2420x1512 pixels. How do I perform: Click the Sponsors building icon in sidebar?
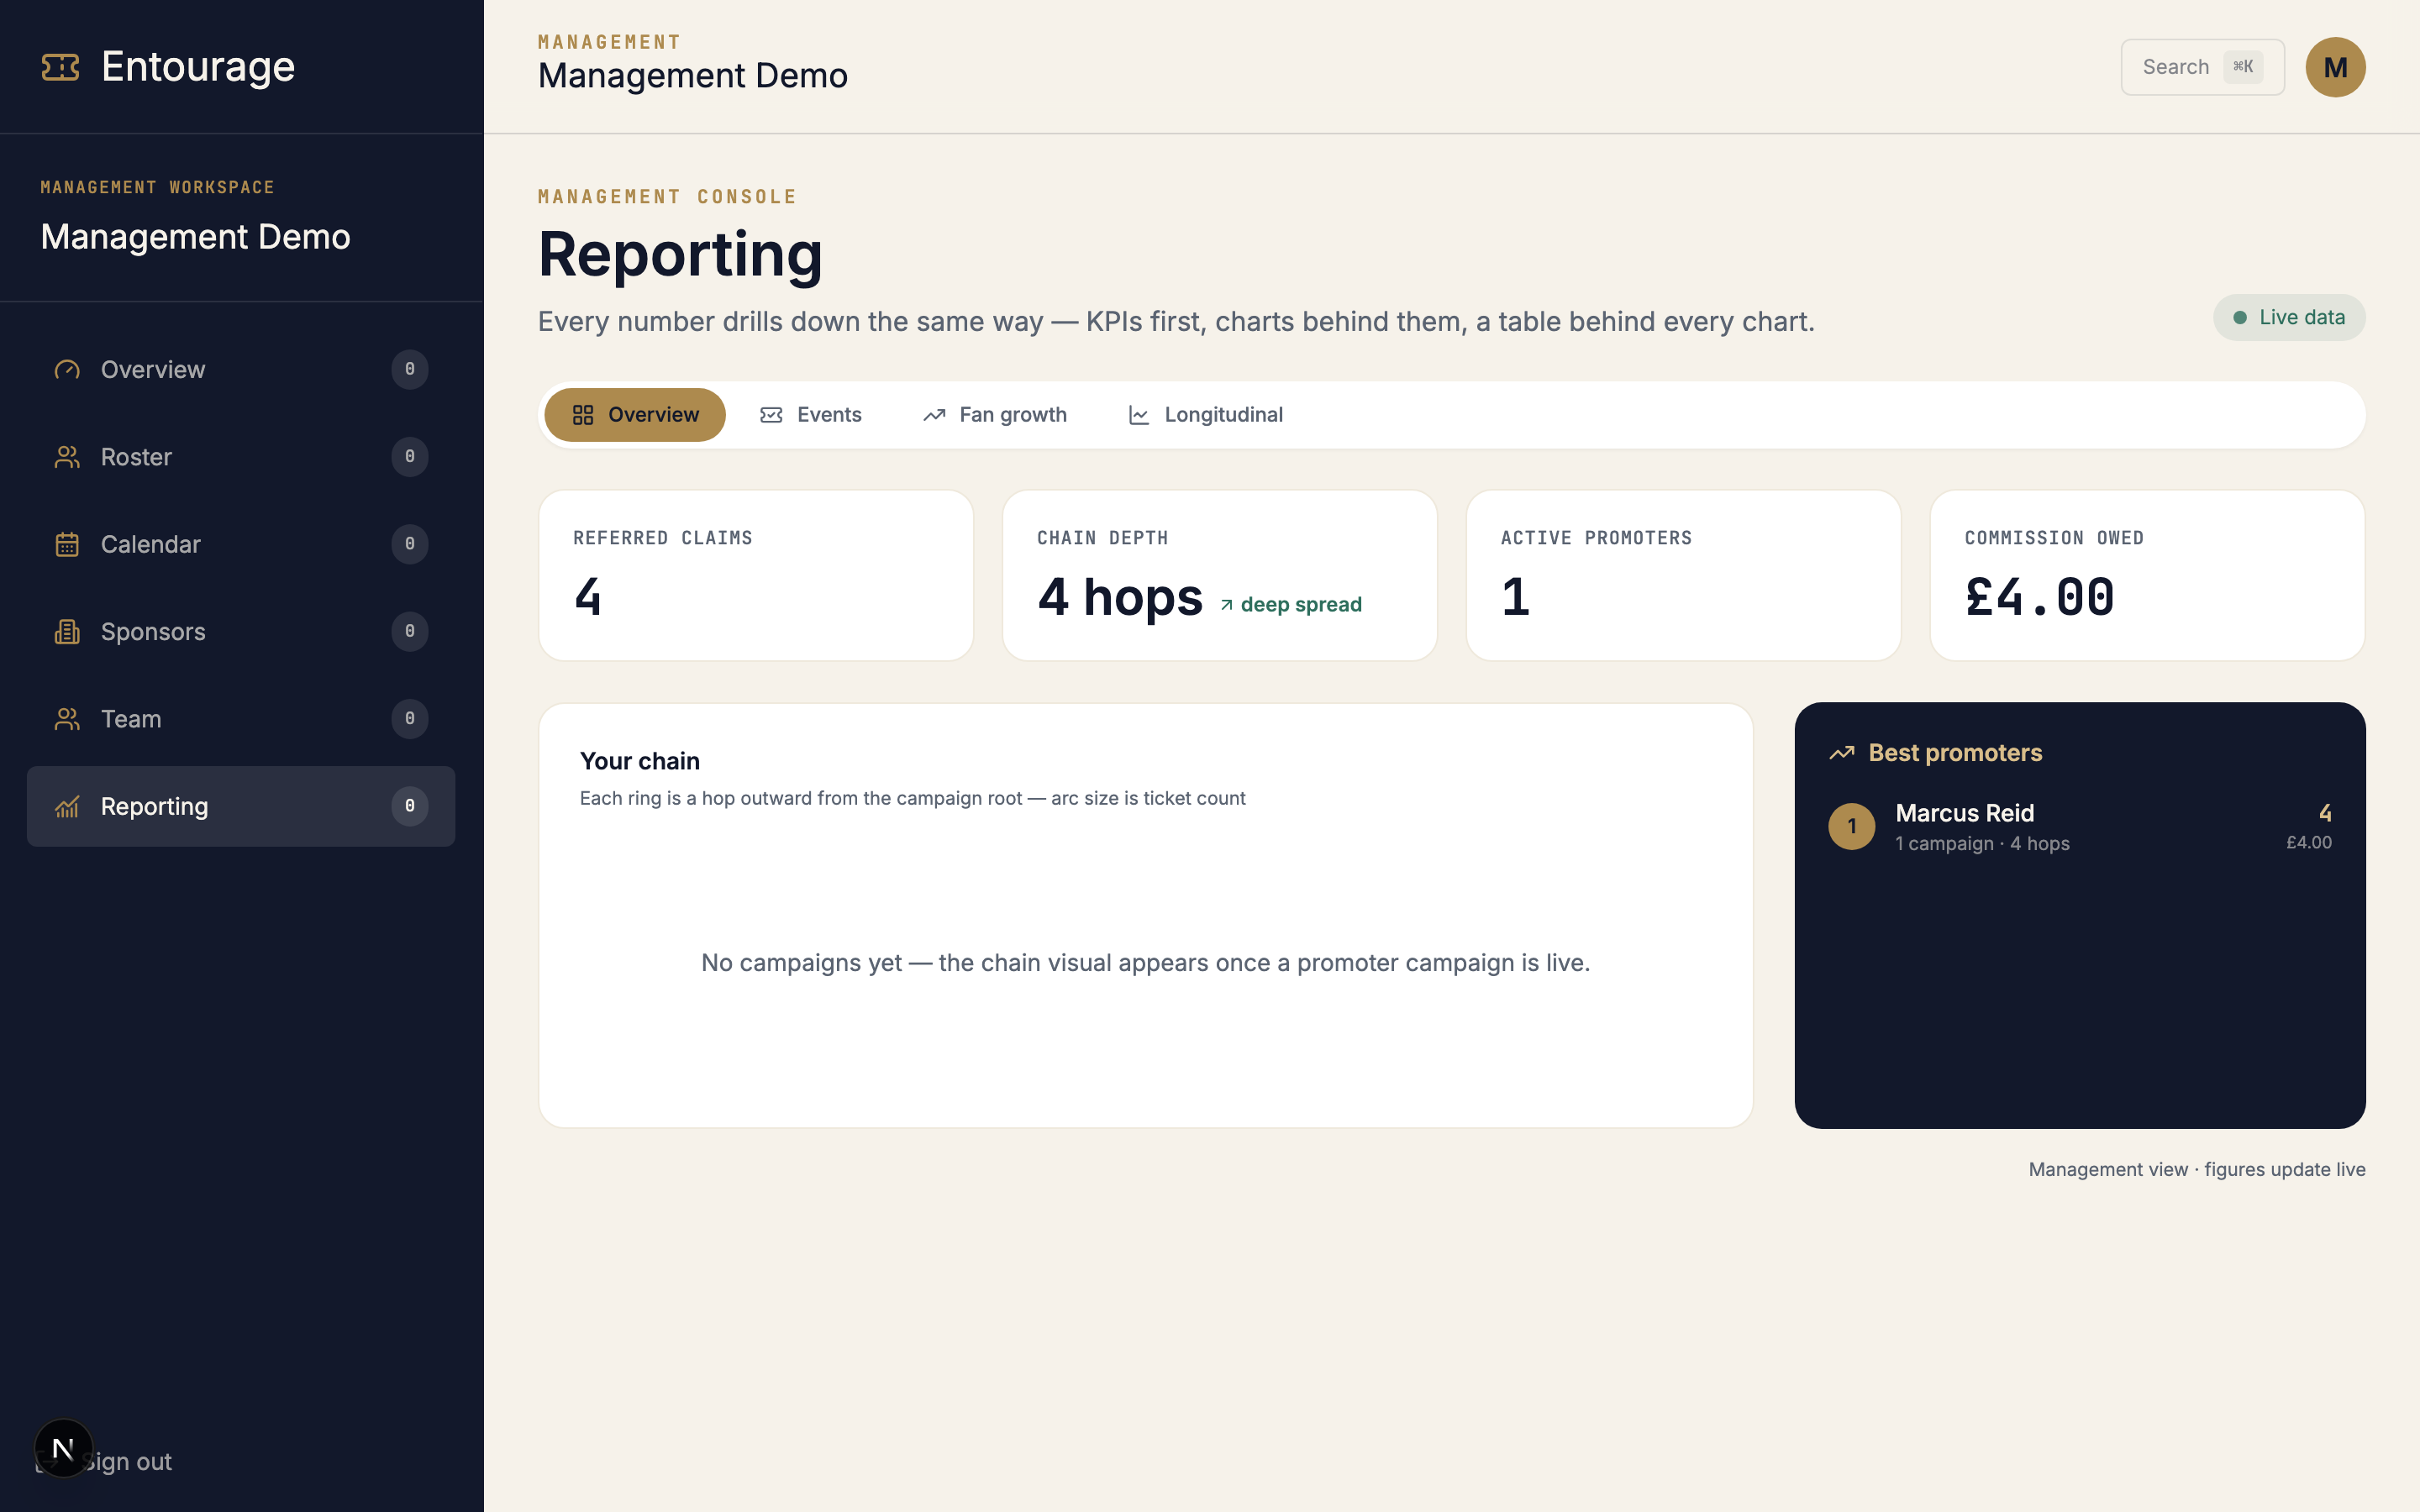click(x=67, y=632)
